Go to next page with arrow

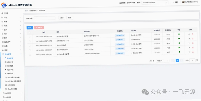click(x=181, y=61)
